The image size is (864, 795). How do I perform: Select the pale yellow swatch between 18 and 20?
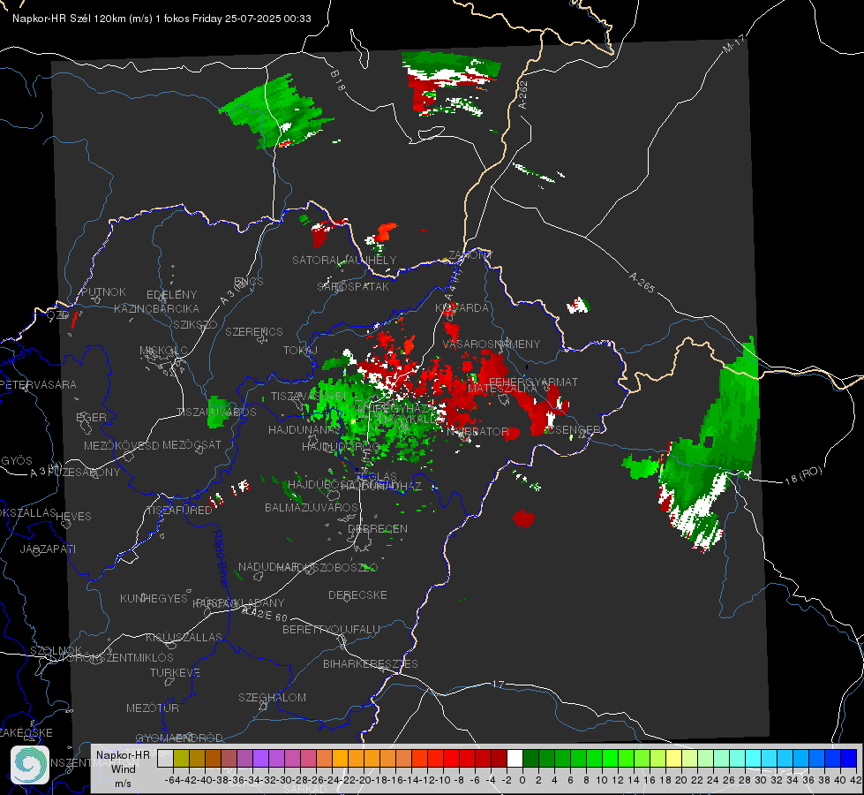pyautogui.click(x=674, y=758)
